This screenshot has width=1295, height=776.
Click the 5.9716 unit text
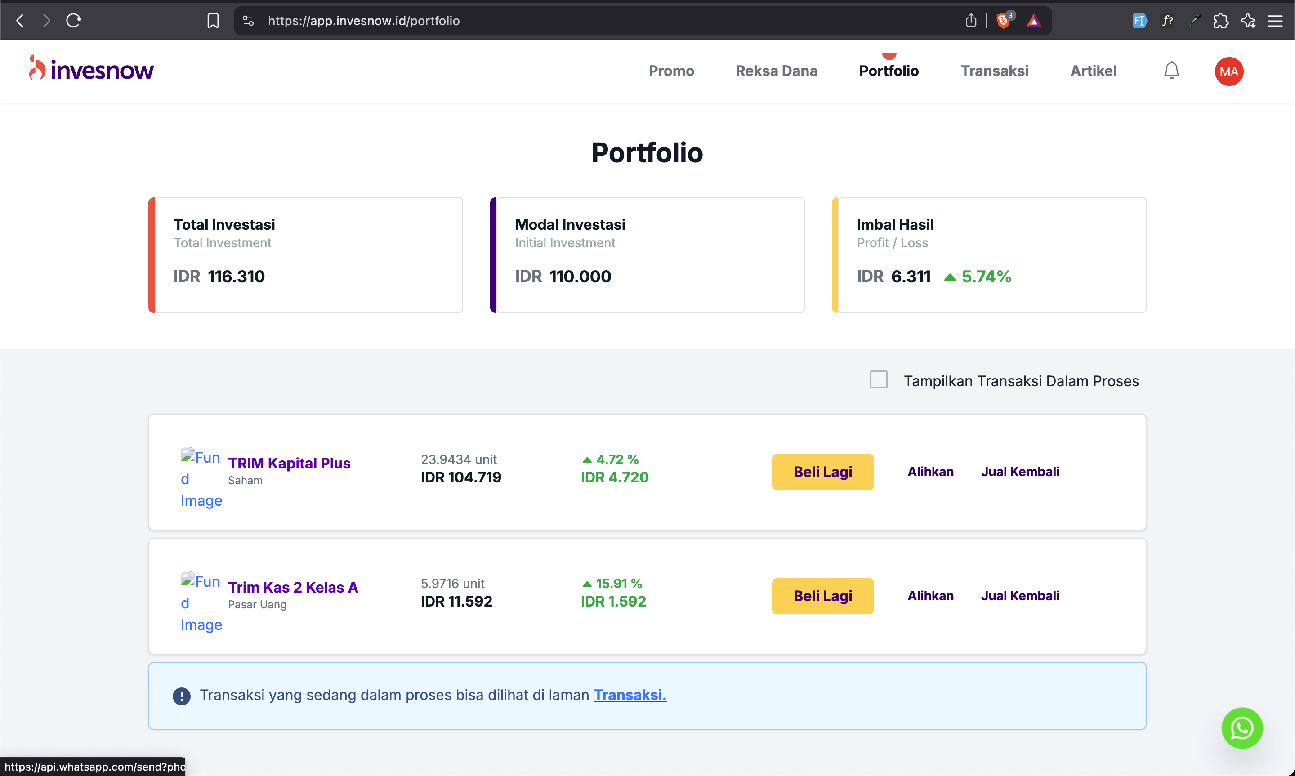(453, 583)
